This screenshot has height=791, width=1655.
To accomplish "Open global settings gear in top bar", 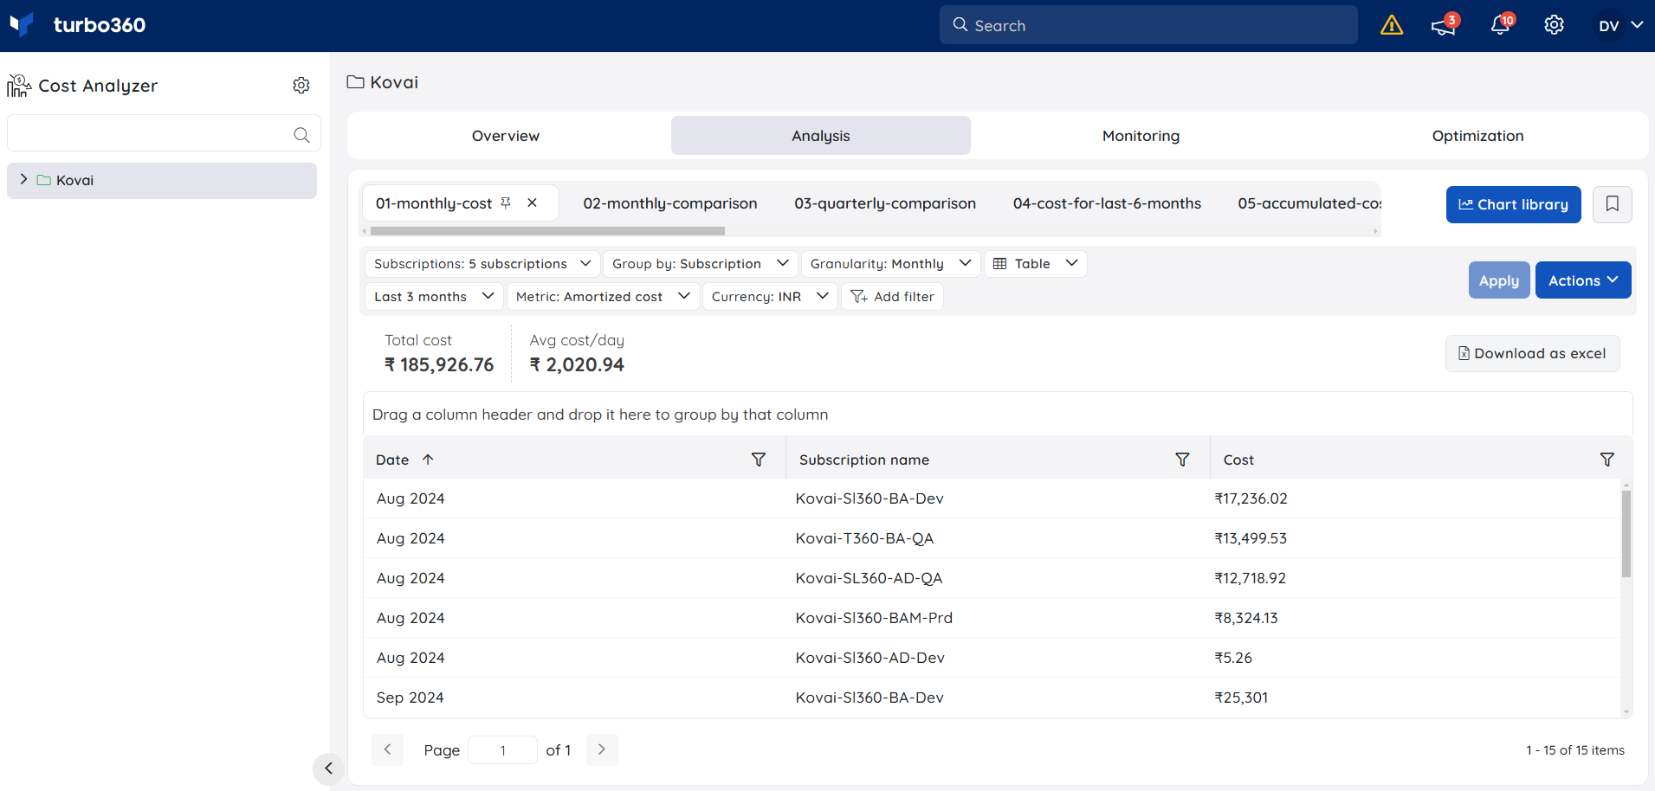I will tap(1555, 25).
